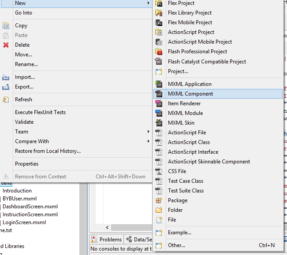
Task: Click the ActionScript Project icon
Action: point(159,32)
